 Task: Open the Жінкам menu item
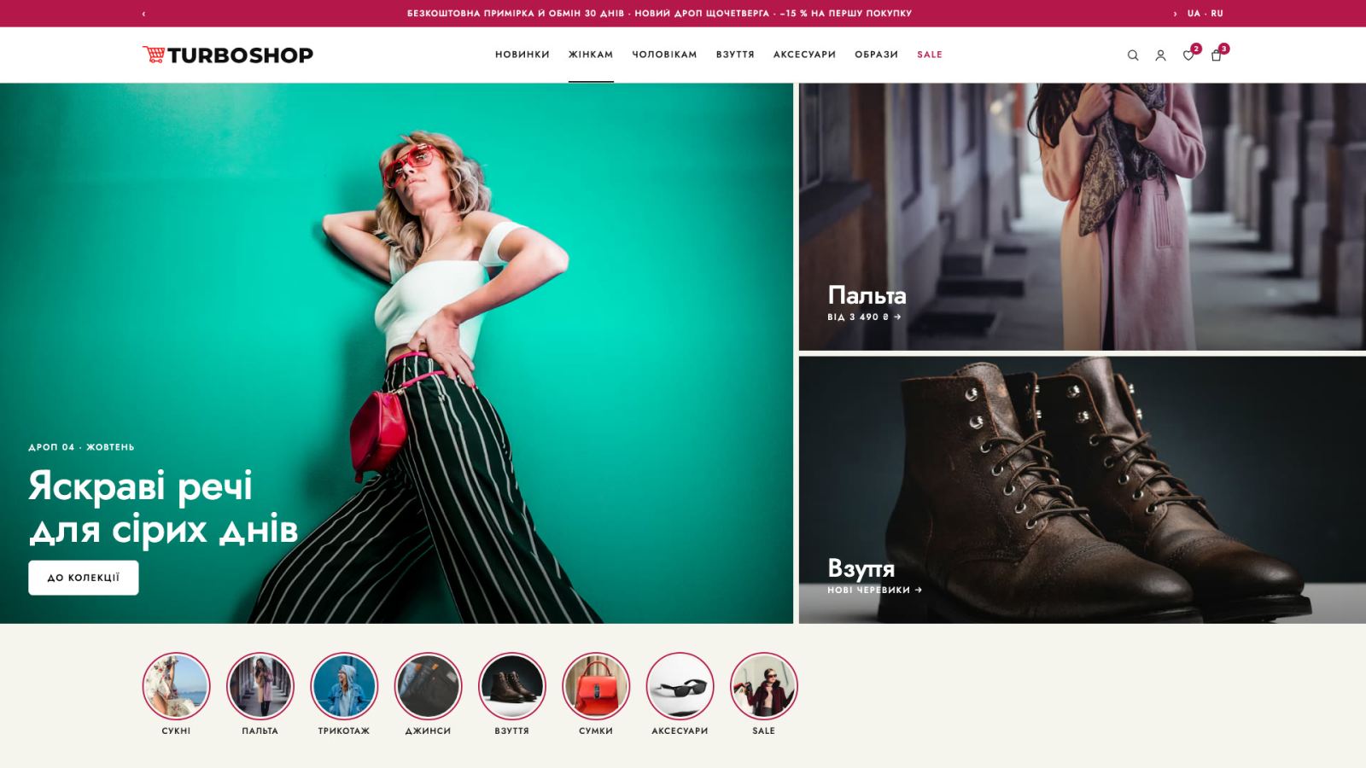pyautogui.click(x=591, y=55)
